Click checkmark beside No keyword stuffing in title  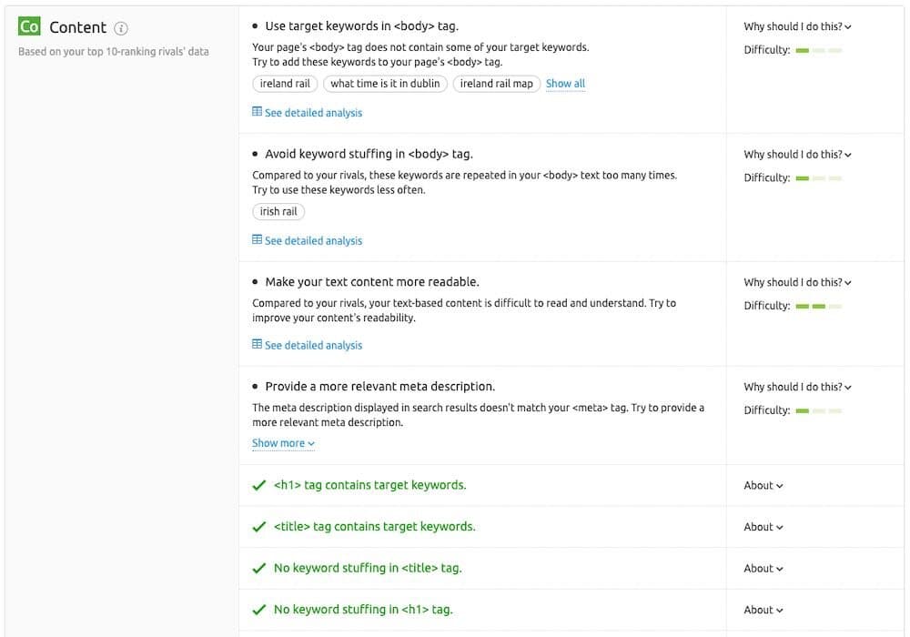tap(259, 568)
